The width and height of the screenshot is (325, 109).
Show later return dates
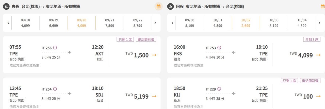click(x=319, y=23)
